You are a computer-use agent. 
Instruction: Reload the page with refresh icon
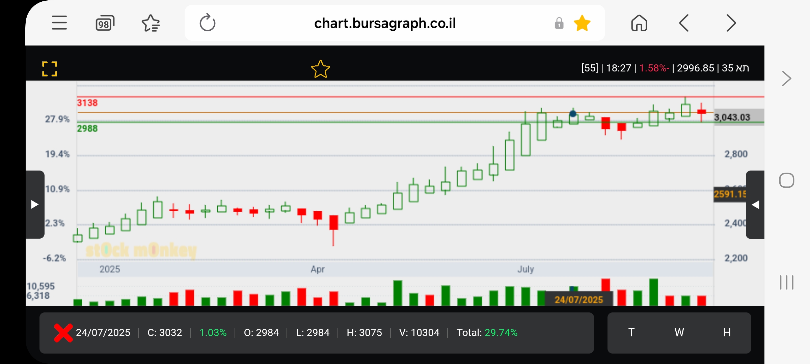pos(207,23)
